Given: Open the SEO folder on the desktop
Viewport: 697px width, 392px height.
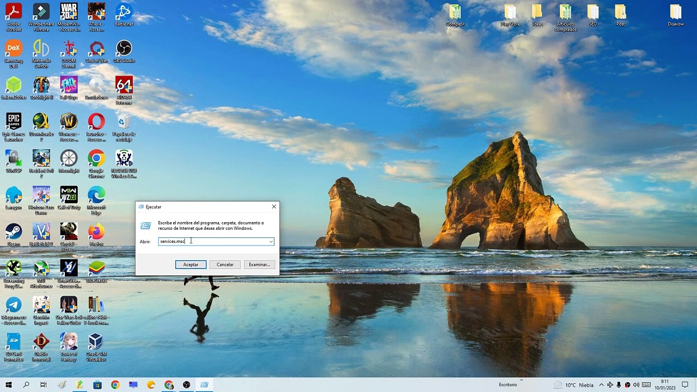Looking at the screenshot, I should pyautogui.click(x=592, y=15).
